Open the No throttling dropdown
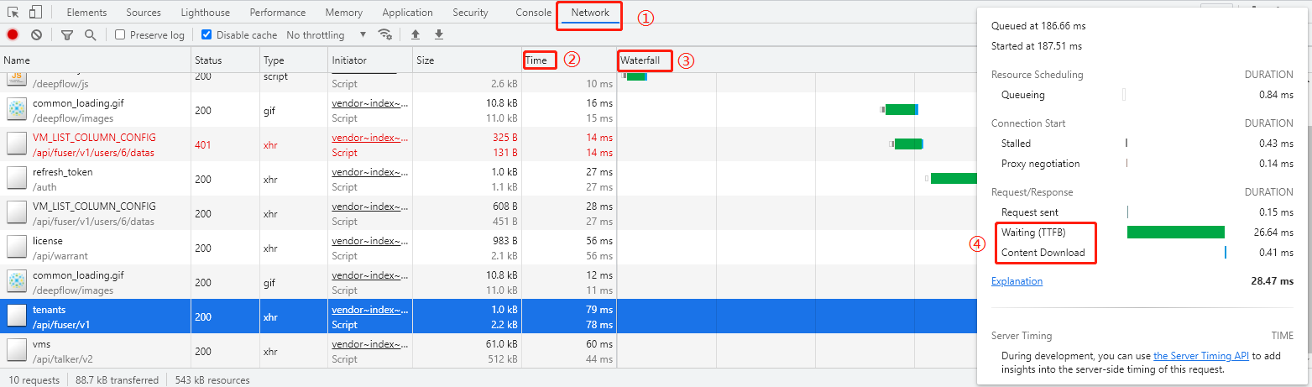The width and height of the screenshot is (1312, 387). click(326, 35)
